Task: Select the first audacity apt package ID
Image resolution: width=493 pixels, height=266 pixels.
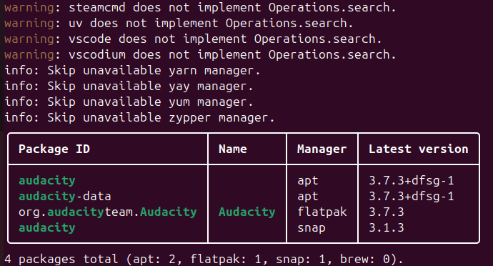Action: pos(47,181)
